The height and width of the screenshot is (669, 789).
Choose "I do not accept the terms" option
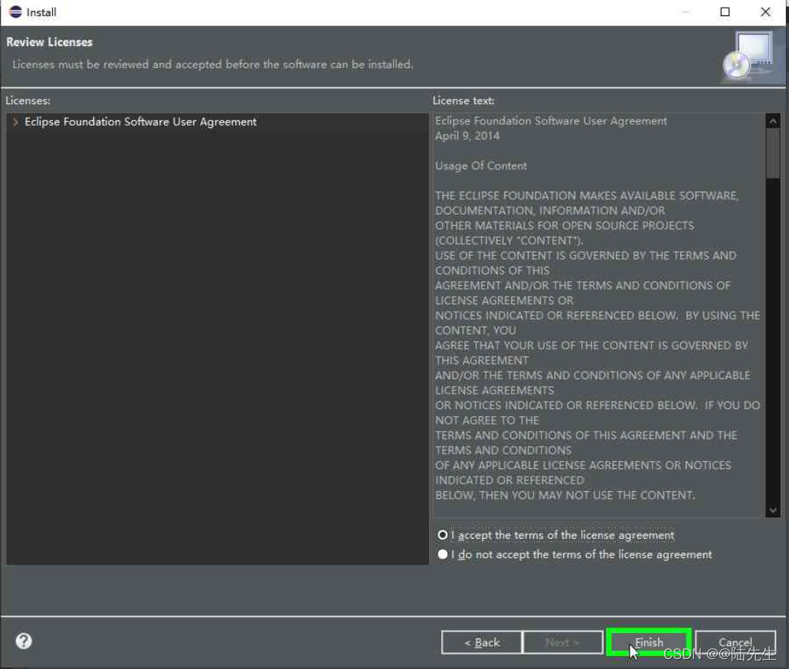coord(443,553)
